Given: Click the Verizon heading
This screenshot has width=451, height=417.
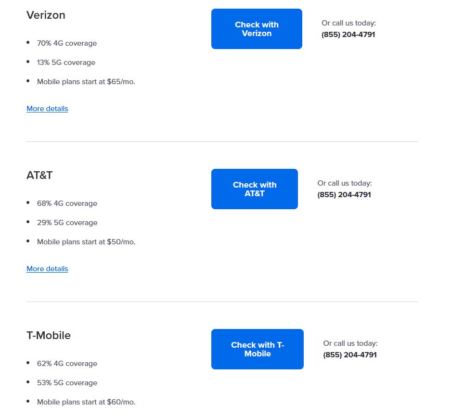Looking at the screenshot, I should 46,15.
